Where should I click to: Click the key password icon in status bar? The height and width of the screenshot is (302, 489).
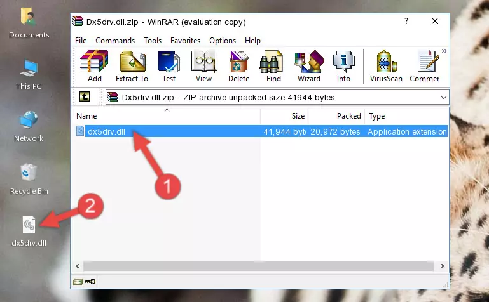90,282
